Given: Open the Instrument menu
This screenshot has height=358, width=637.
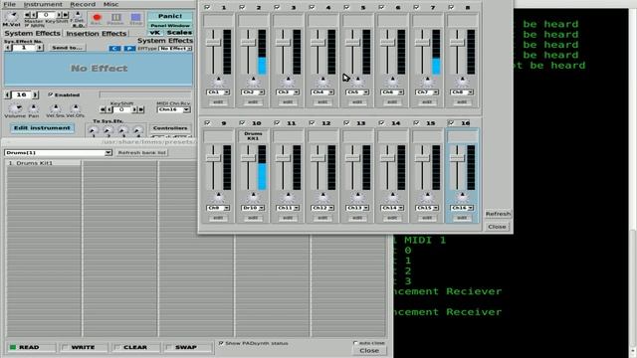Looking at the screenshot, I should (43, 4).
